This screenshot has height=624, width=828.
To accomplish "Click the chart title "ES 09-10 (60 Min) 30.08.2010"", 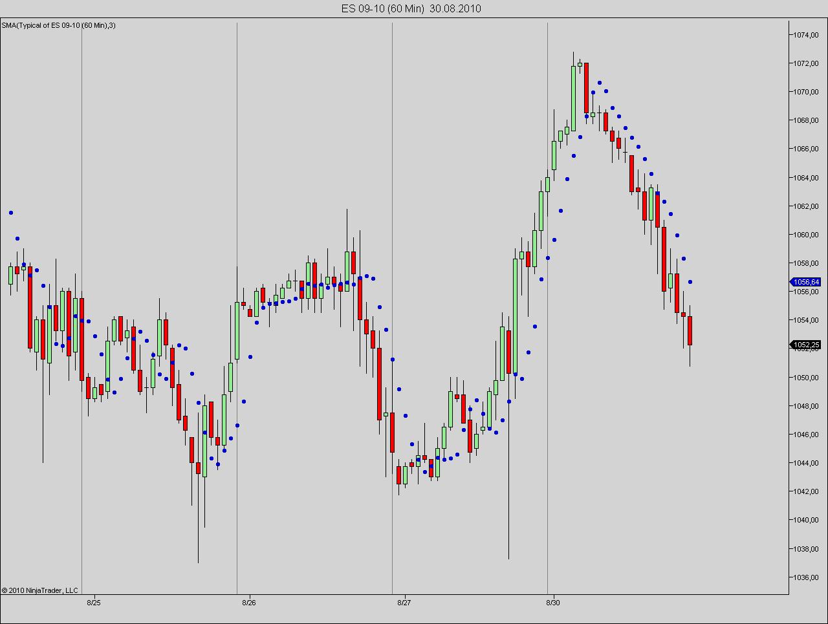I will (411, 8).
